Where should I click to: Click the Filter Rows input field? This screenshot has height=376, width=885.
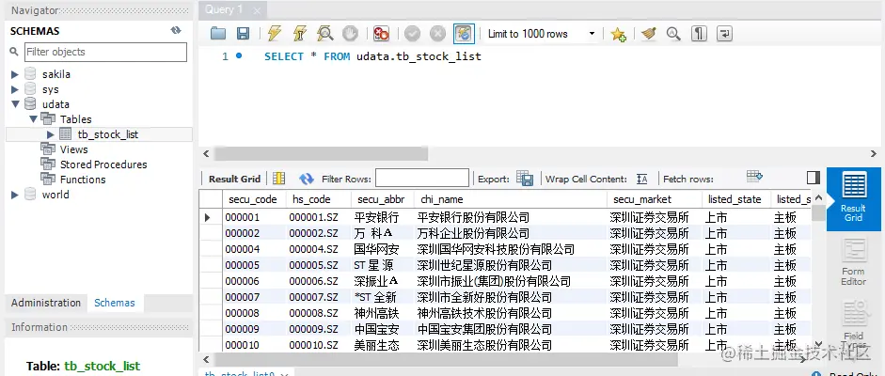pos(422,179)
